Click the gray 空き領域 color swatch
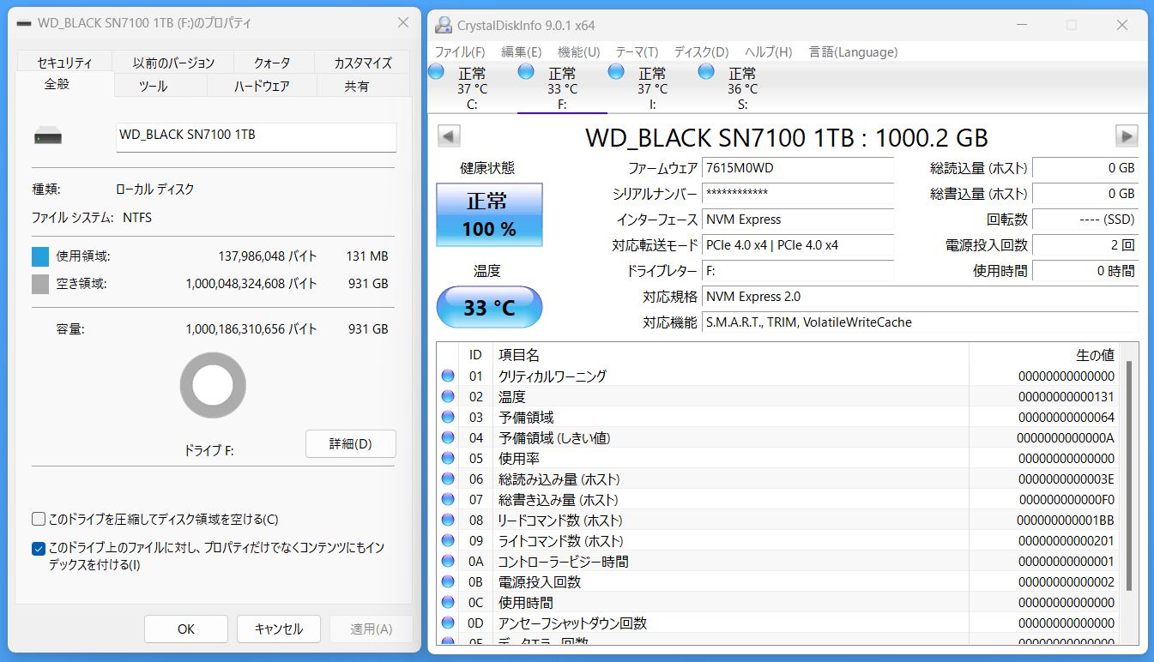Image resolution: width=1154 pixels, height=662 pixels. coord(40,284)
